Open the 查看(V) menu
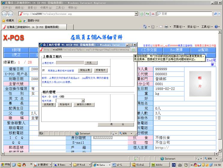 [32, 8]
